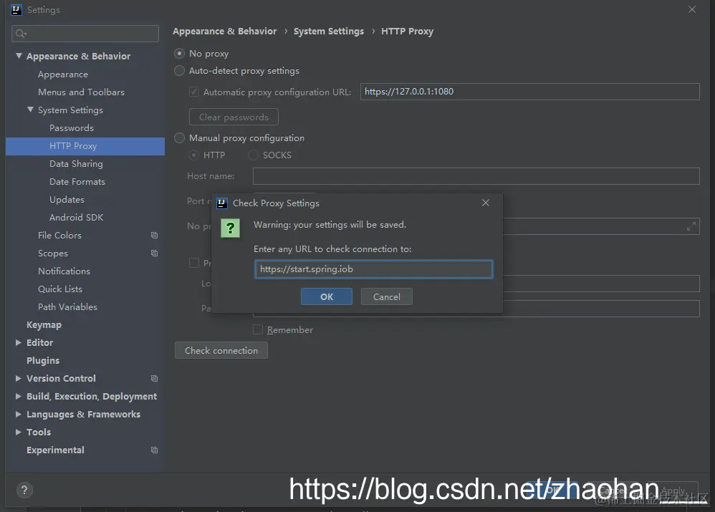Click System Settings in the breadcrumb
This screenshot has height=512, width=715.
tap(329, 32)
